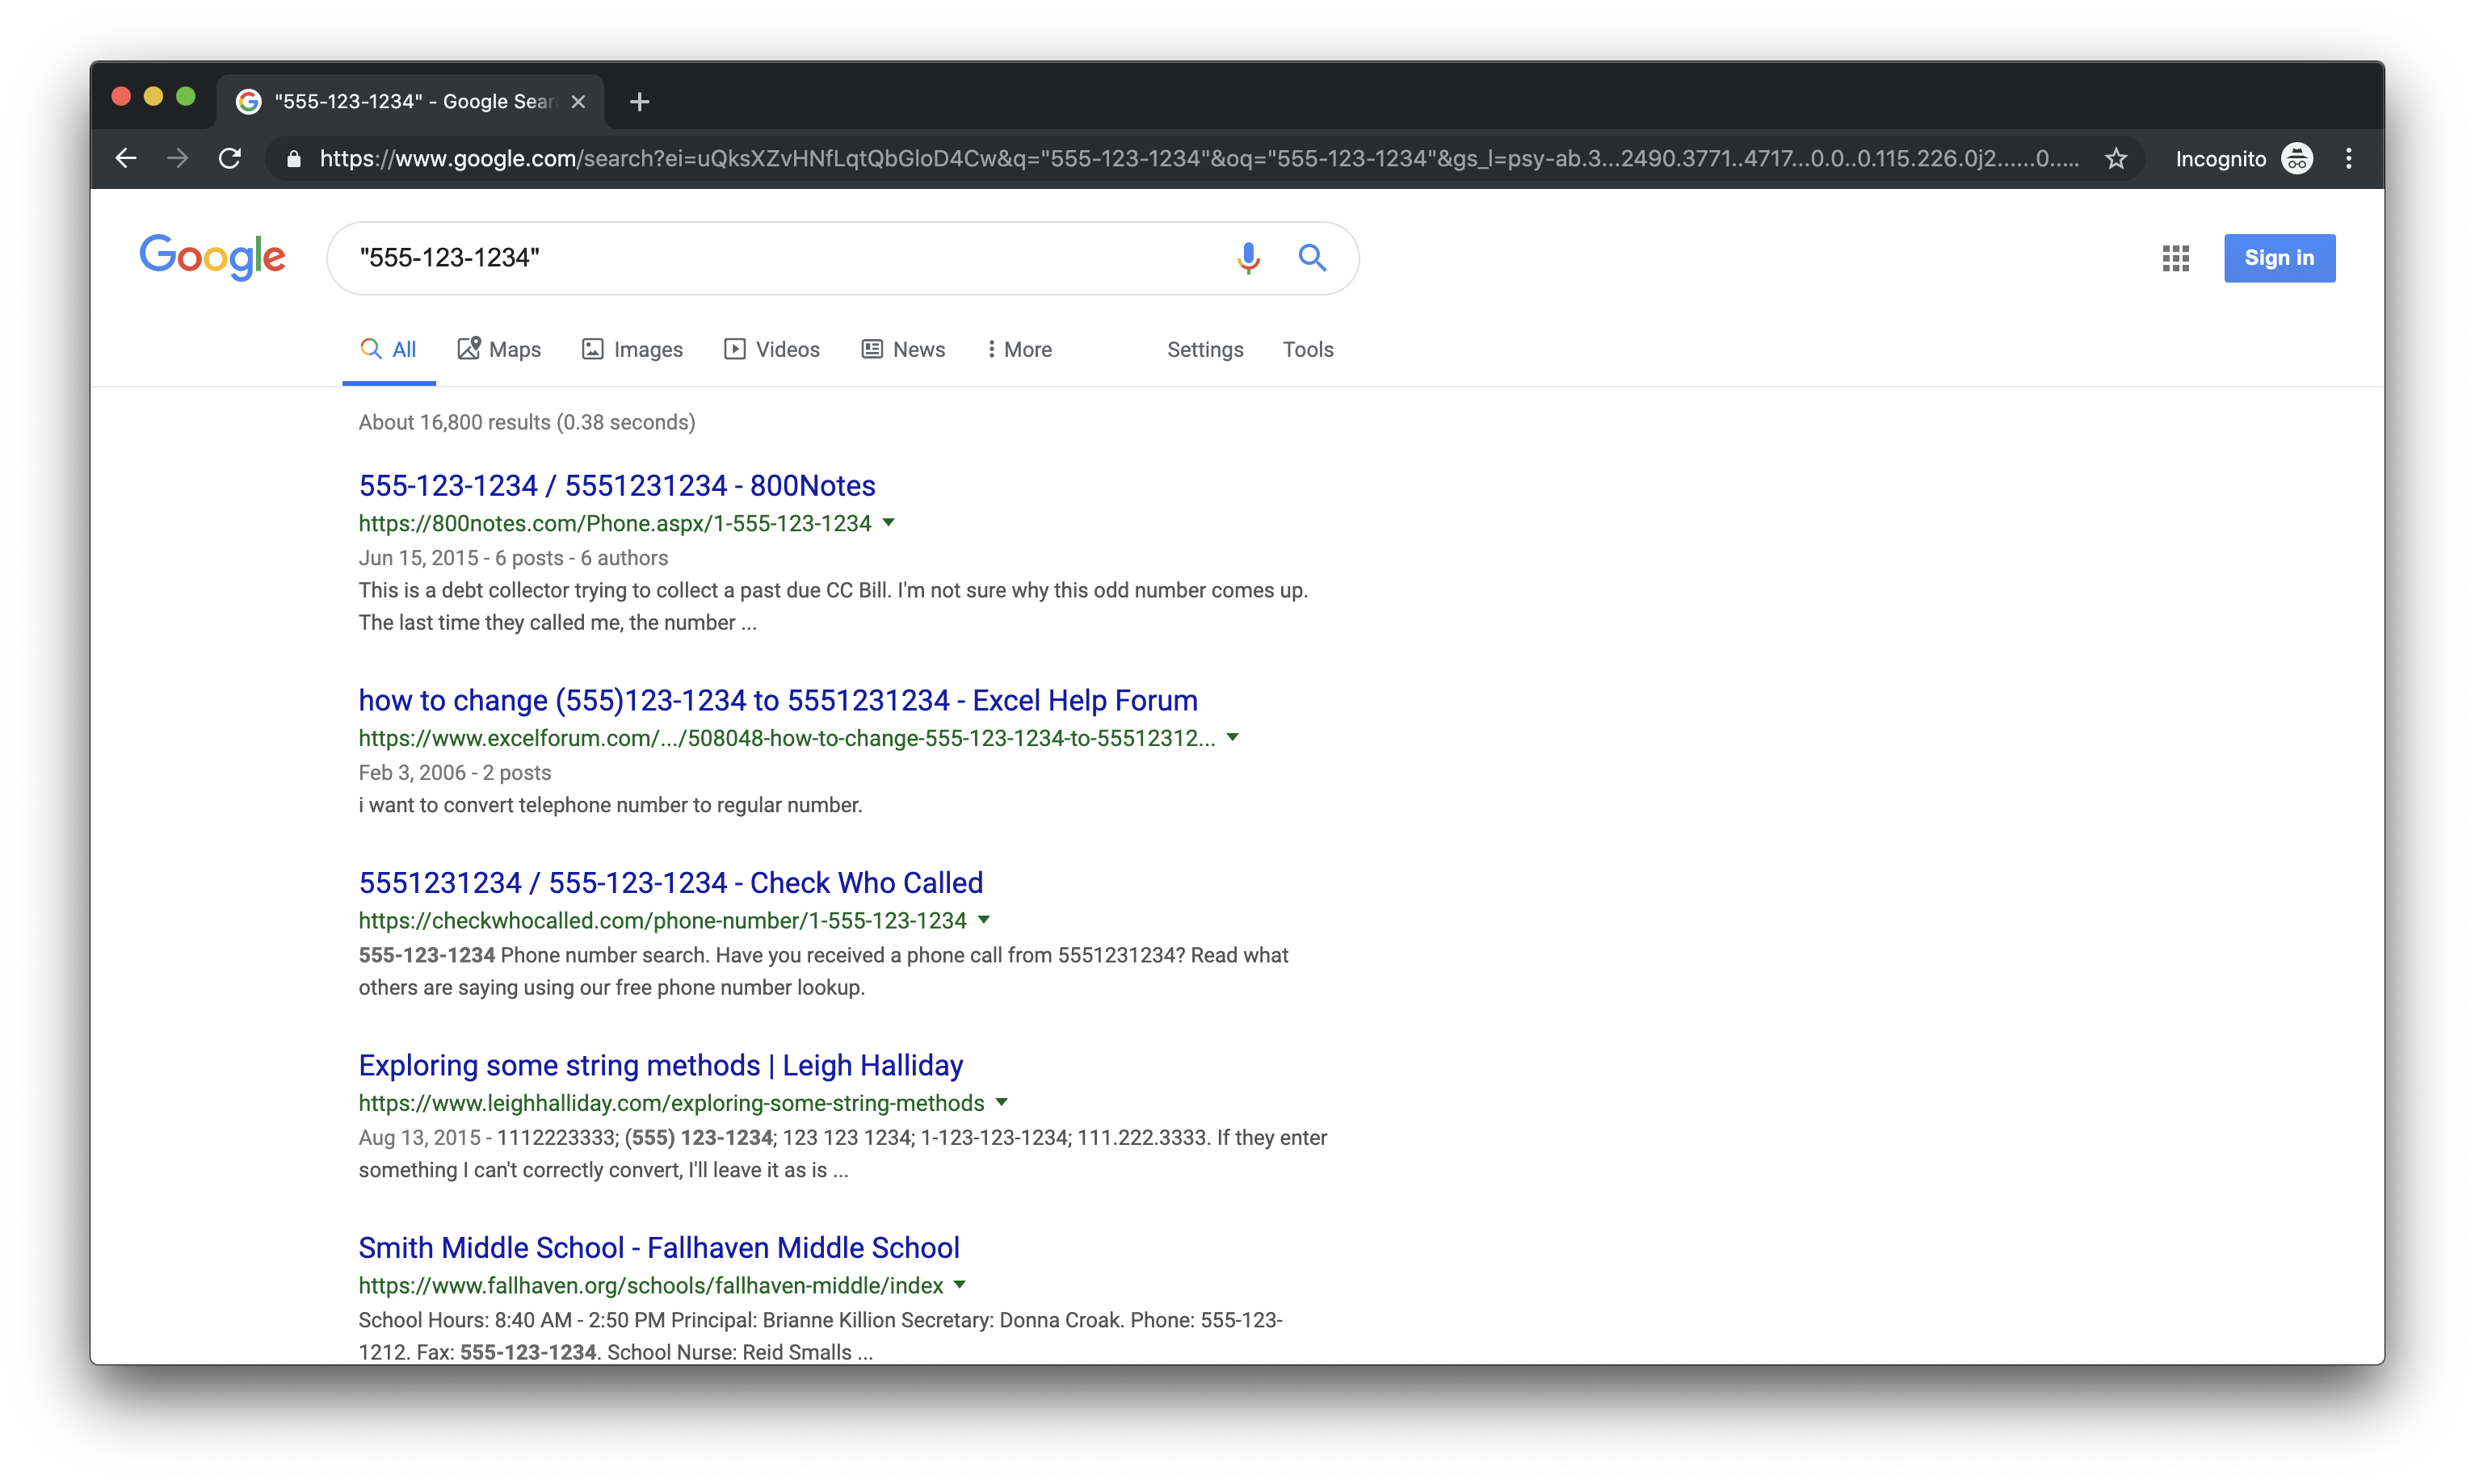This screenshot has height=1484, width=2475.
Task: Click the red close window button
Action: tap(121, 97)
